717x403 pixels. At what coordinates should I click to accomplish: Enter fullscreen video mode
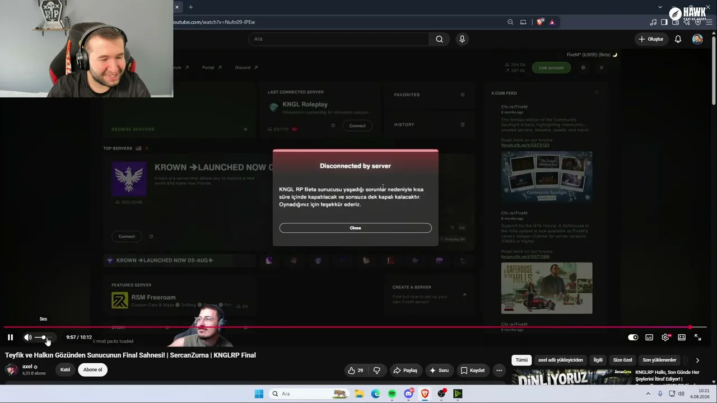(698, 338)
